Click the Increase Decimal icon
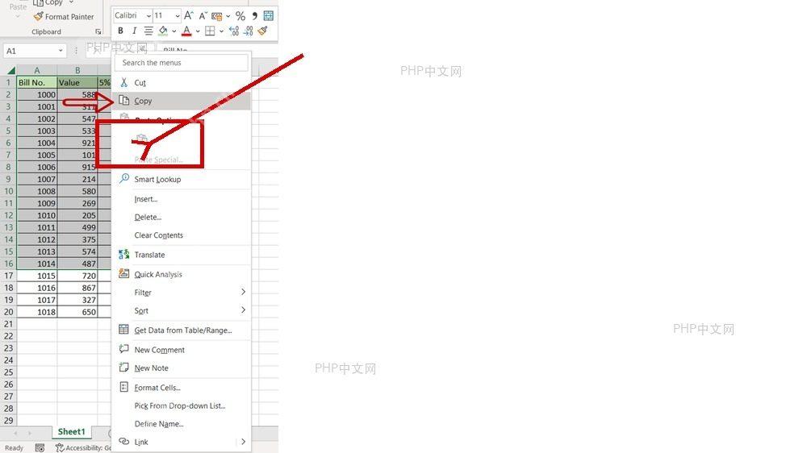Screen dimensions: 807x453 234,31
